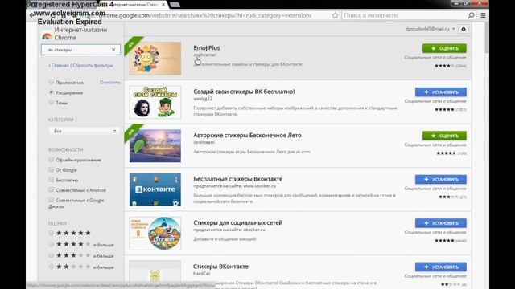Open the Категории dropdown showing Все
Screen dimensions: 515x289
pos(84,131)
